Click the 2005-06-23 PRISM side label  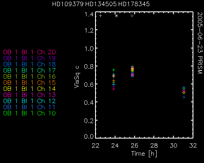tap(200, 43)
